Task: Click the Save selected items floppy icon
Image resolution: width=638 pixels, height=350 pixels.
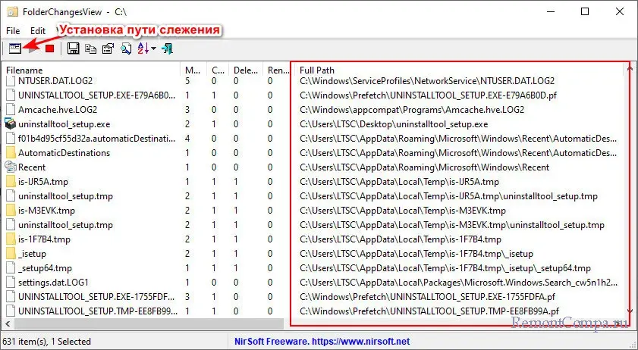Action: [74, 48]
